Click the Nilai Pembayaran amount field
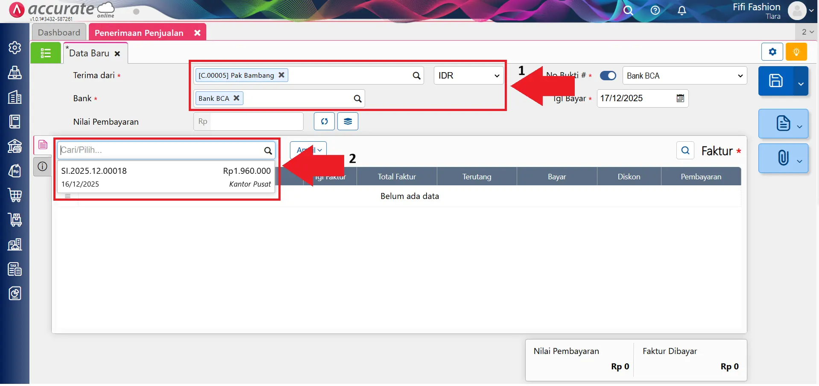The width and height of the screenshot is (819, 386). [x=256, y=122]
